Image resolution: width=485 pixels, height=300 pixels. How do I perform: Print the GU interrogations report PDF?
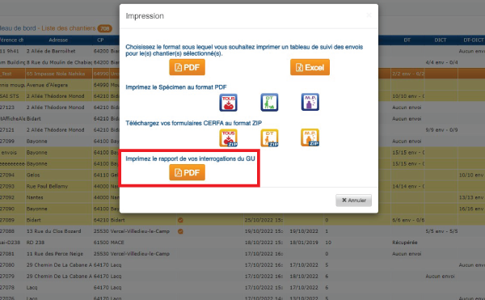[x=187, y=172]
